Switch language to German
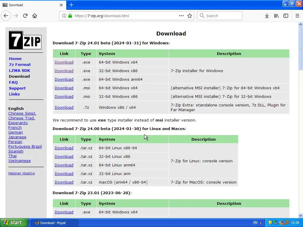This screenshot has width=303, height=227. pos(15,132)
